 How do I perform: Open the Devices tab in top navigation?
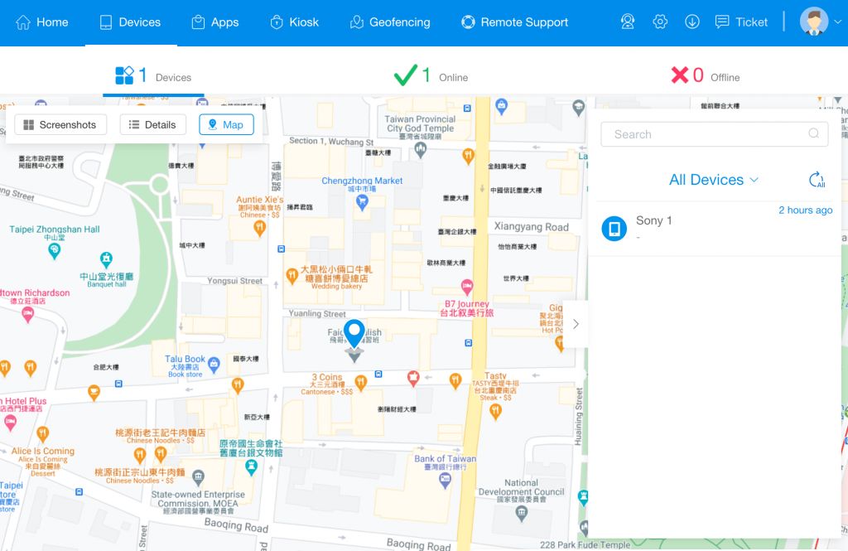click(x=130, y=22)
